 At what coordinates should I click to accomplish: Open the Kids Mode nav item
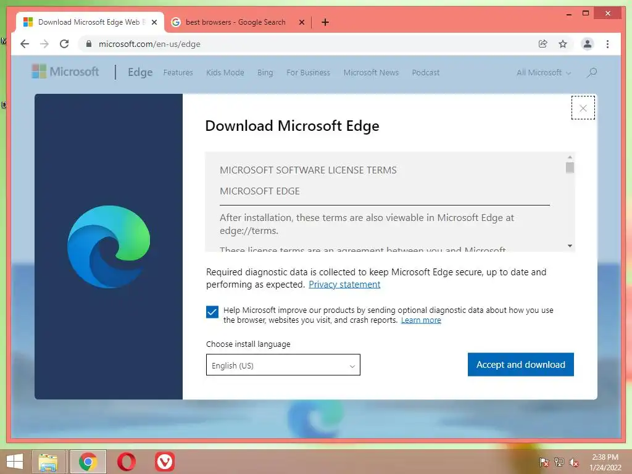tap(225, 73)
